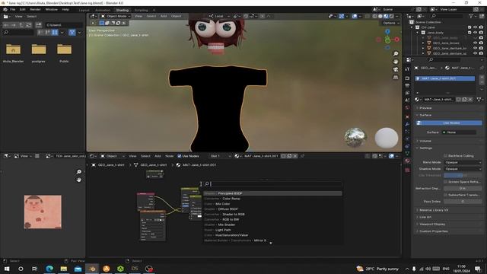Toggle visibility eye for CH-Jane collection

[x=475, y=27]
